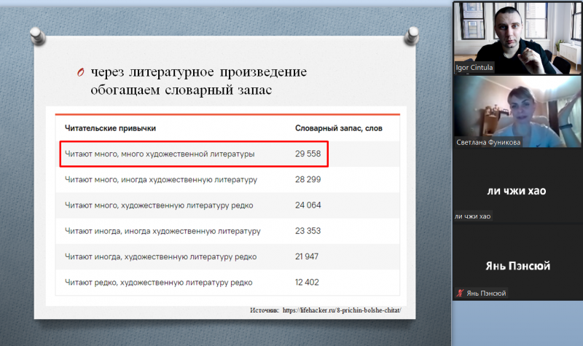Click the orange bullet marker before the slide title
Image resolution: width=583 pixels, height=346 pixels.
[x=81, y=73]
